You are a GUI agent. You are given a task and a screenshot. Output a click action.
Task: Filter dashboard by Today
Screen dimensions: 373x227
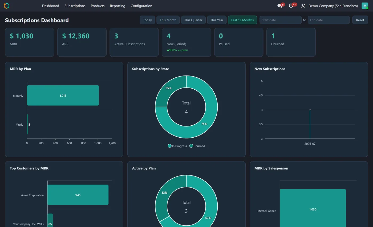coord(147,20)
